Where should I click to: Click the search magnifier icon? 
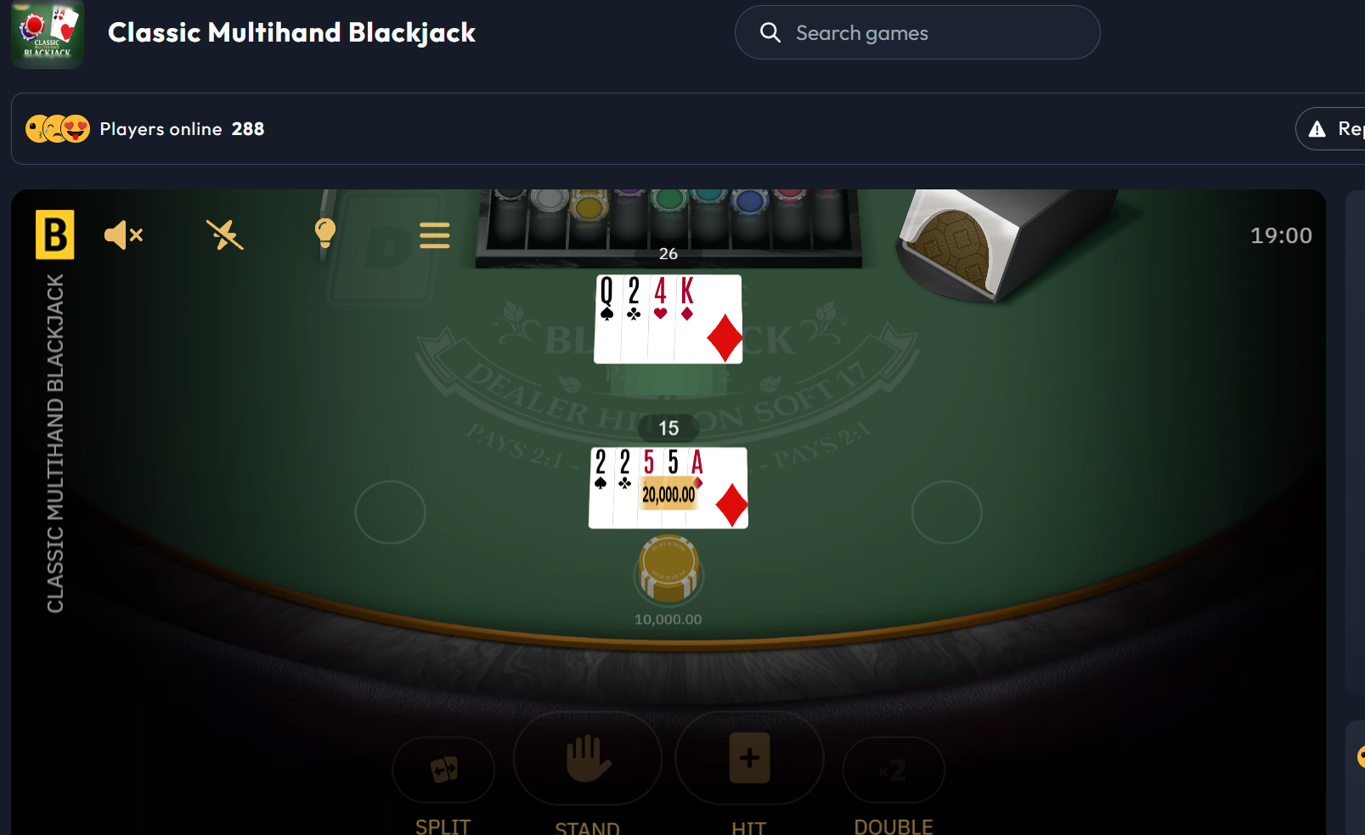click(x=770, y=32)
